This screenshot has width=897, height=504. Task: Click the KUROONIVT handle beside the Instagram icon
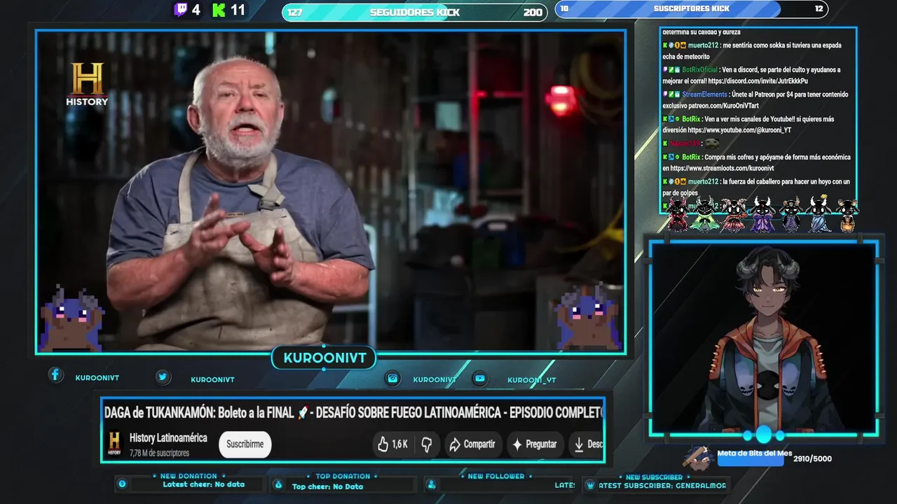click(x=434, y=379)
